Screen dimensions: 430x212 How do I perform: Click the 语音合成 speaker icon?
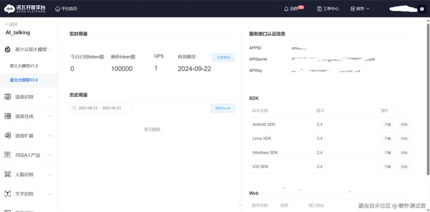(x=8, y=116)
